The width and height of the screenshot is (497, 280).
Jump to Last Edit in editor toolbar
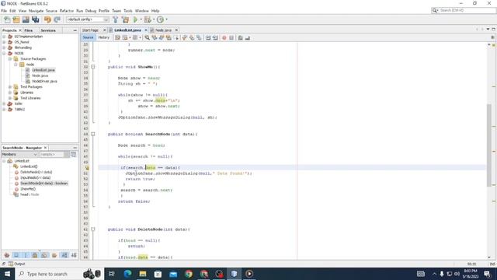click(117, 38)
